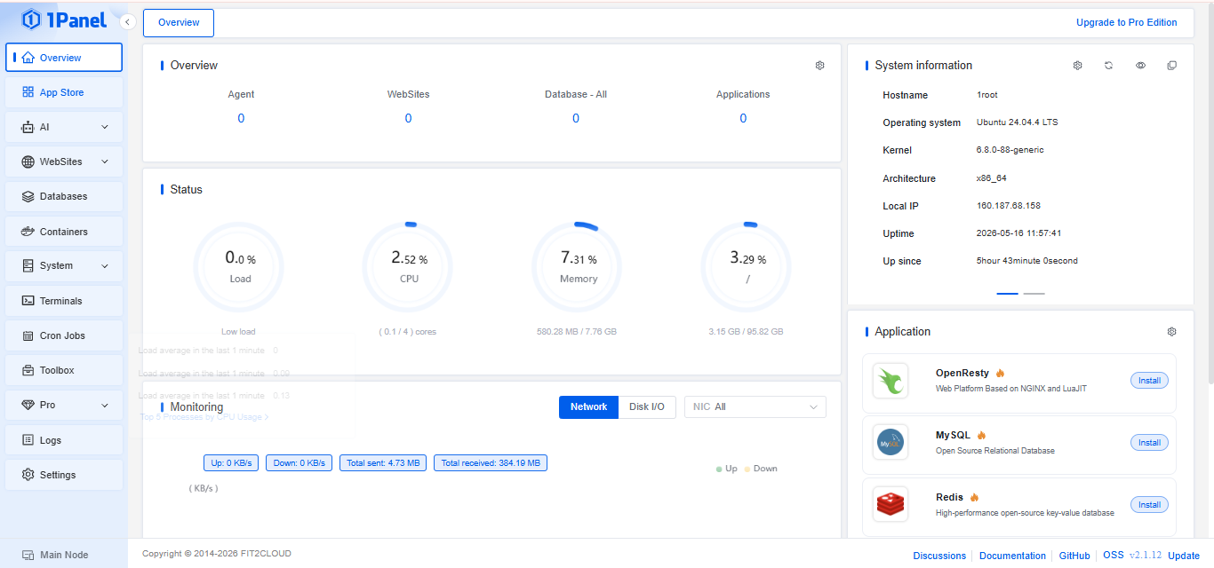Image resolution: width=1214 pixels, height=568 pixels.
Task: Click the 1Panel logo
Action: coord(64,20)
